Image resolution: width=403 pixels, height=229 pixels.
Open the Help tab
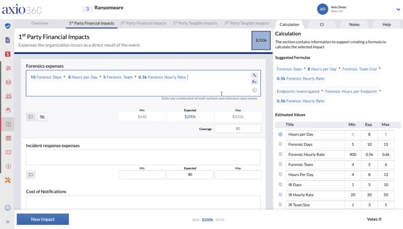tap(387, 25)
